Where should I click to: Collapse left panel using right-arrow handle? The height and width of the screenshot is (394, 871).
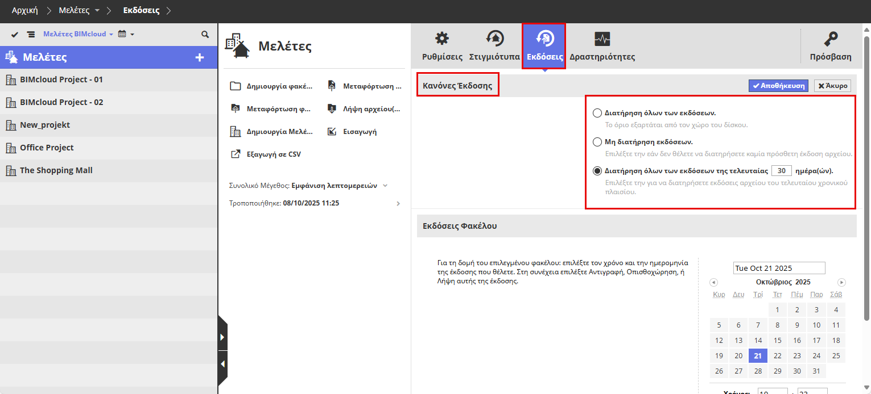coord(222,337)
